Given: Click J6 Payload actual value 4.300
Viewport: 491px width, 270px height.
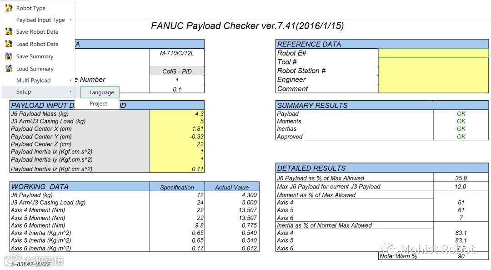Looking at the screenshot, I should (x=232, y=195).
